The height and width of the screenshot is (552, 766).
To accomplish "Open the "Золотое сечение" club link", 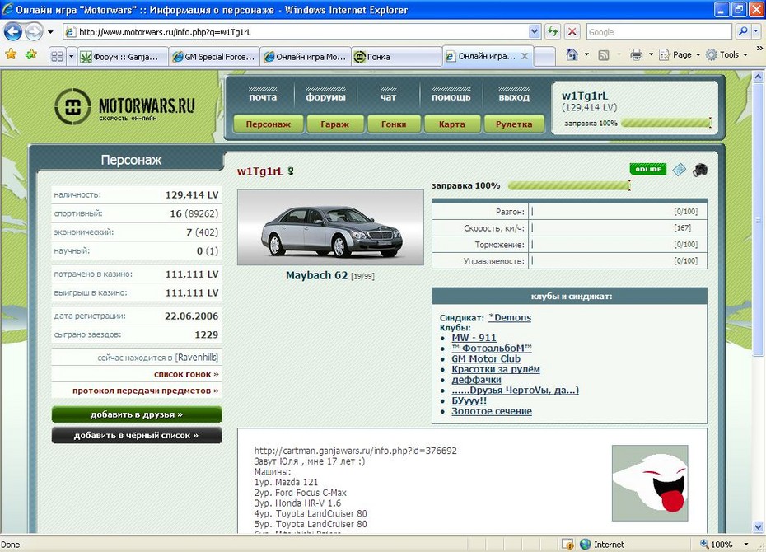I will coord(492,411).
